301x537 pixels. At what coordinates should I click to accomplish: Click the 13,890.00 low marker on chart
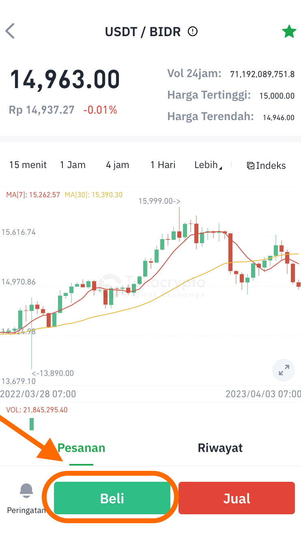(53, 373)
